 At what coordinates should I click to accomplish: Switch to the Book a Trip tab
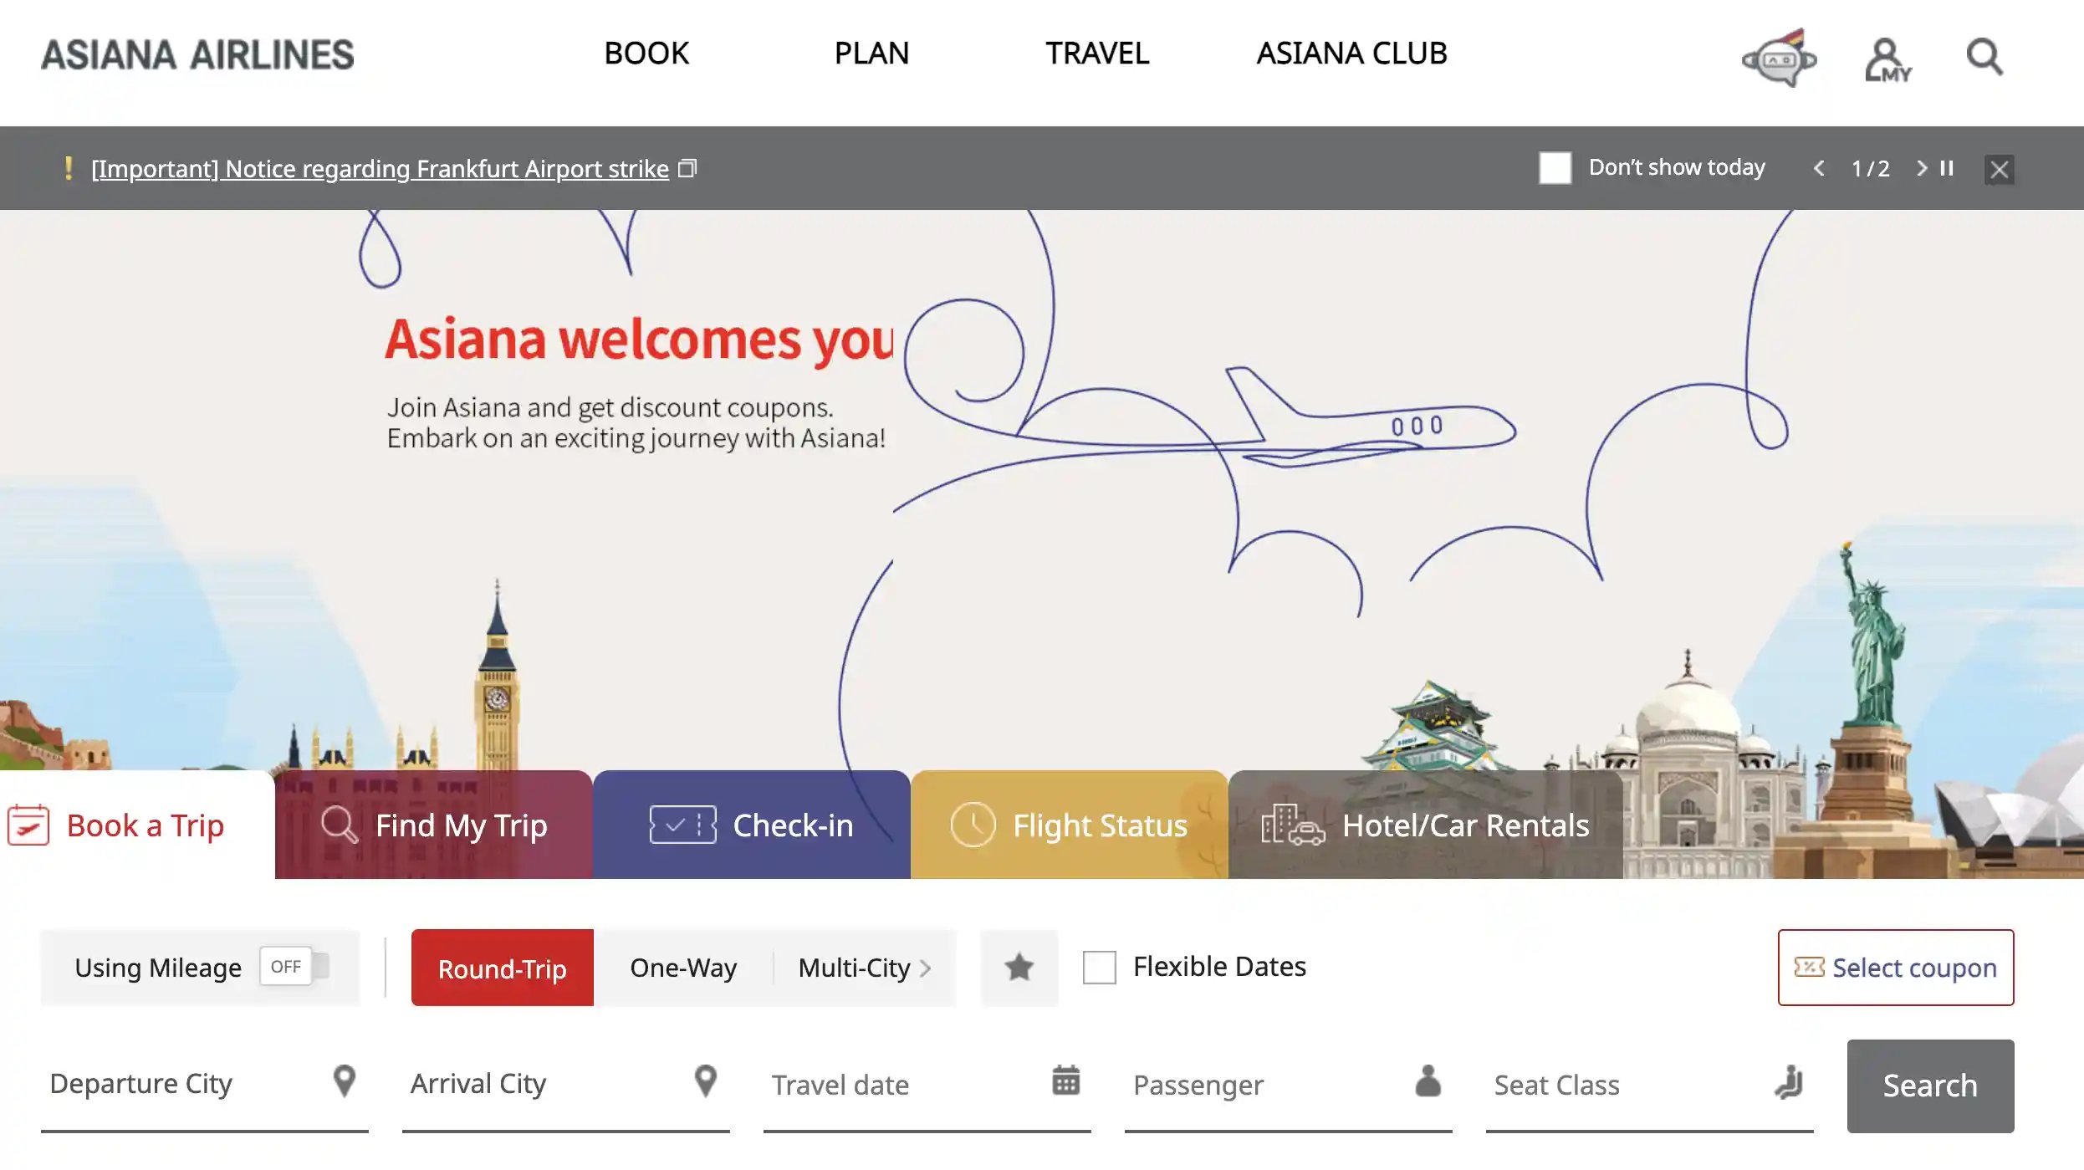137,825
